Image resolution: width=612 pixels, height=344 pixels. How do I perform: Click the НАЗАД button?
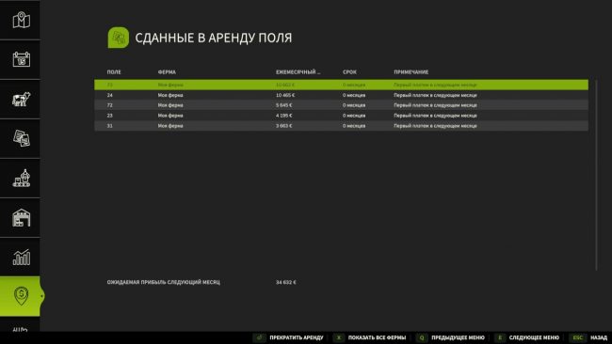599,337
